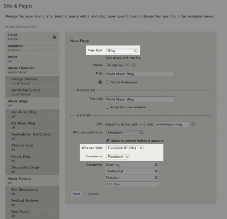Click the help icon next to Status
This screenshot has height=219, width=227.
click(x=134, y=65)
